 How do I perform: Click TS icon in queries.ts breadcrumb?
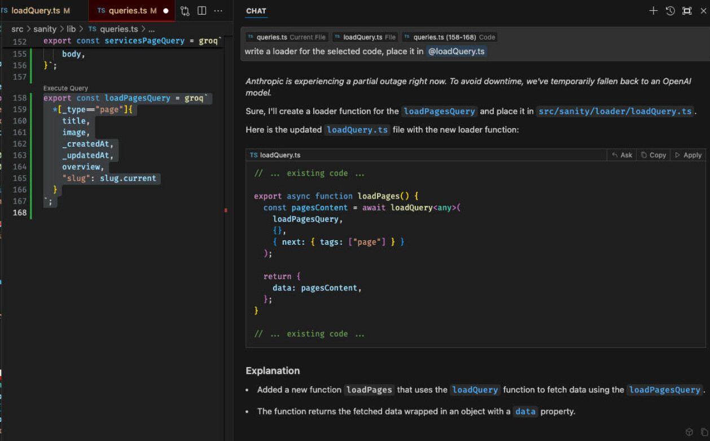coord(92,29)
